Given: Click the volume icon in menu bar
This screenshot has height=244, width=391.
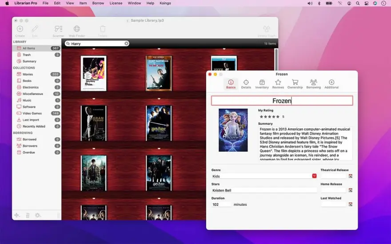Looking at the screenshot, I should pos(310,3).
